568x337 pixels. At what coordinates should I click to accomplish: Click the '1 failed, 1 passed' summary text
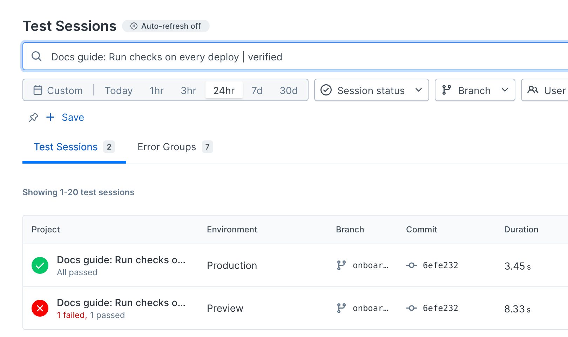tap(91, 315)
